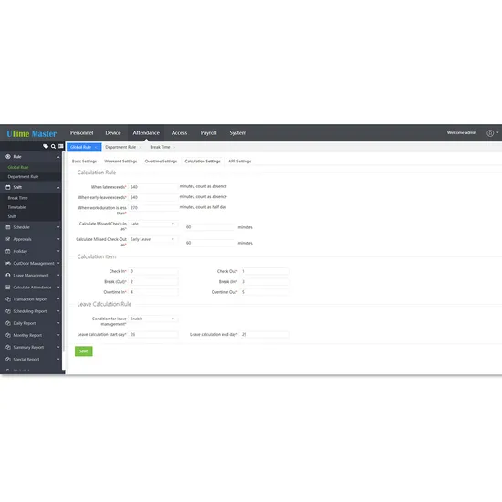Collapse the Rule section chevron
This screenshot has height=502, width=502.
[58, 157]
